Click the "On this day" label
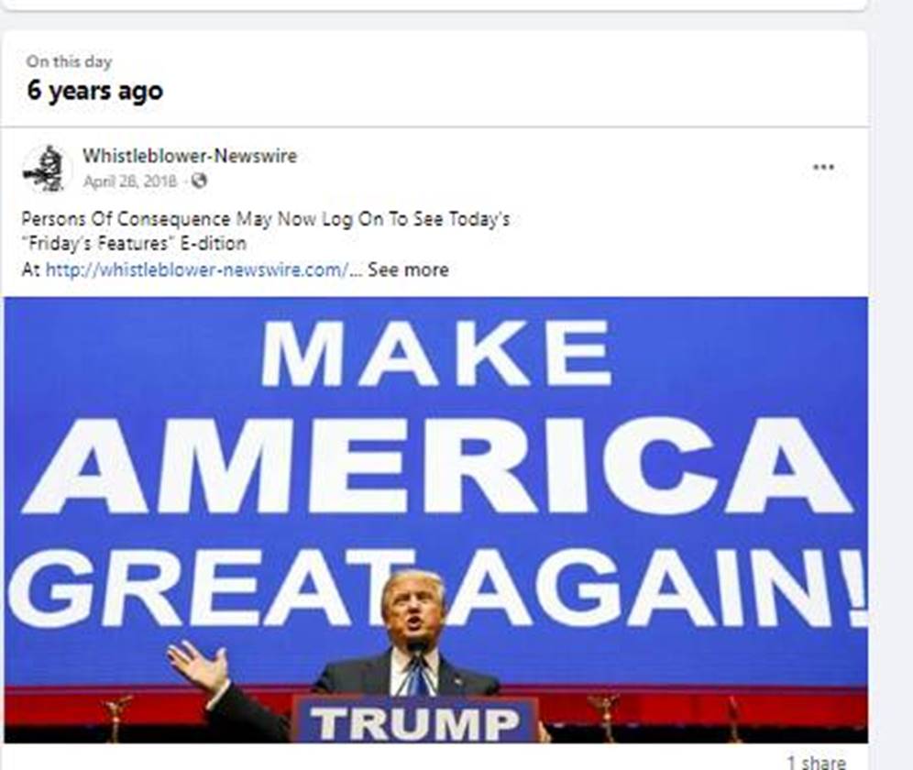 pyautogui.click(x=69, y=61)
